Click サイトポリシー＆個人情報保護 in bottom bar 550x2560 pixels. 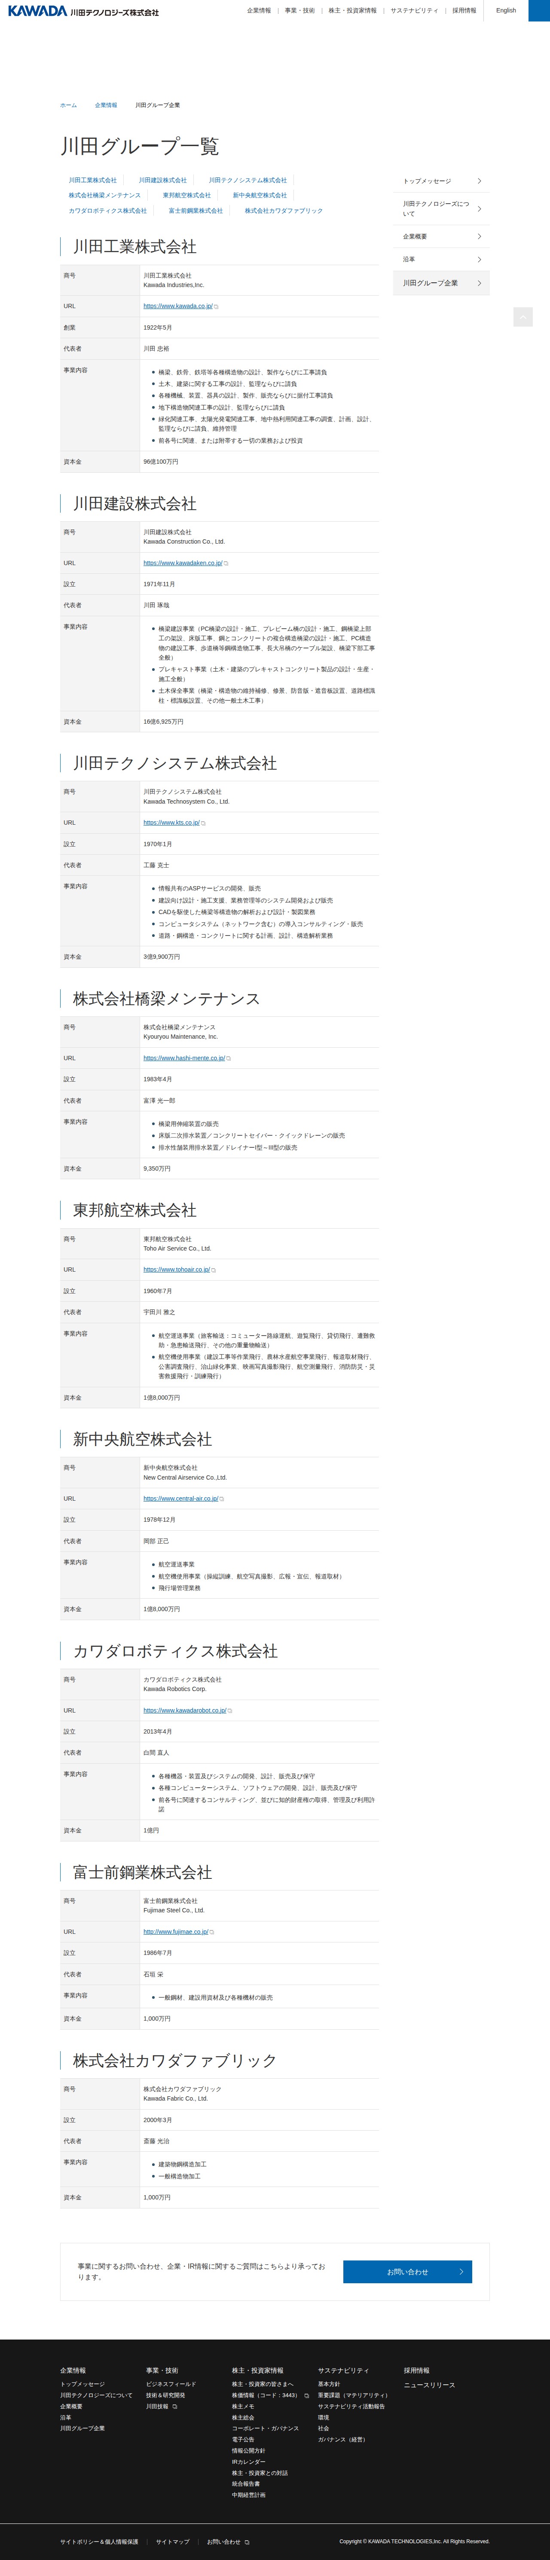click(x=99, y=2542)
